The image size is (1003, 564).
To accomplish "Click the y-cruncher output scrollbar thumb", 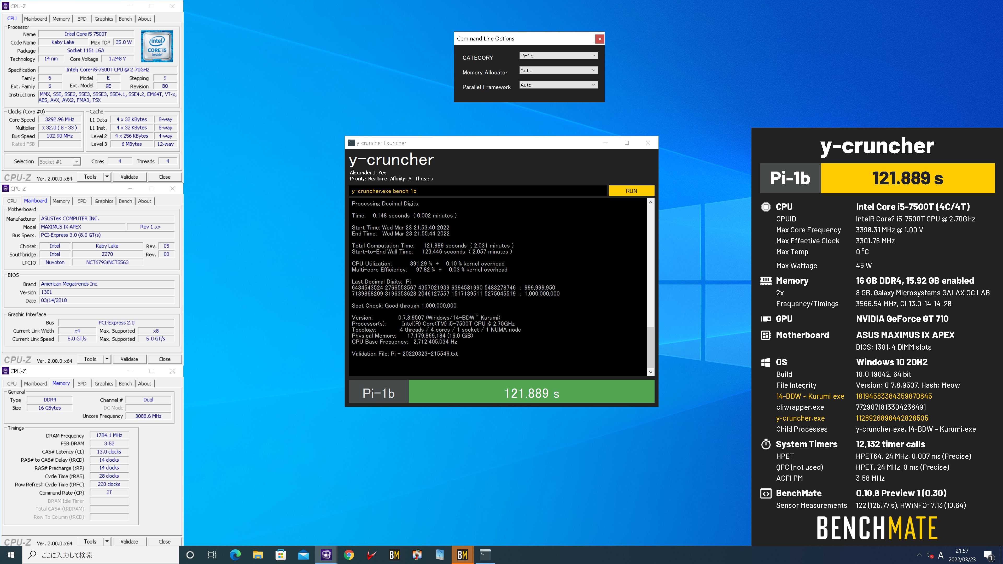I will [650, 348].
